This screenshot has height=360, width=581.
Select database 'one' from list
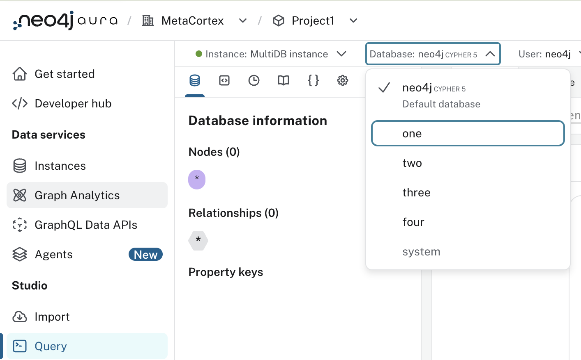[x=468, y=133]
